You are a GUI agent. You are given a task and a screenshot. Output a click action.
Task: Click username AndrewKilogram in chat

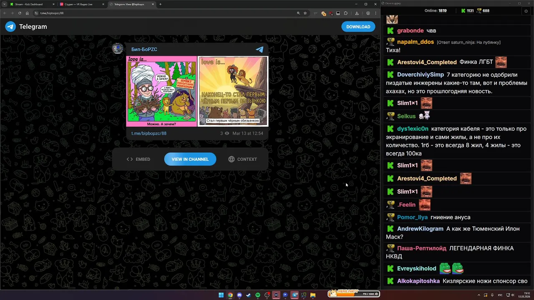pyautogui.click(x=420, y=229)
